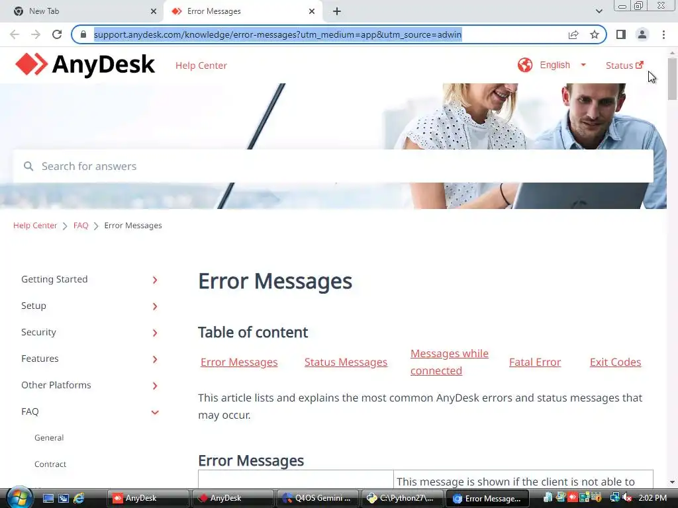
Task: Open the Status external link
Action: pos(624,65)
